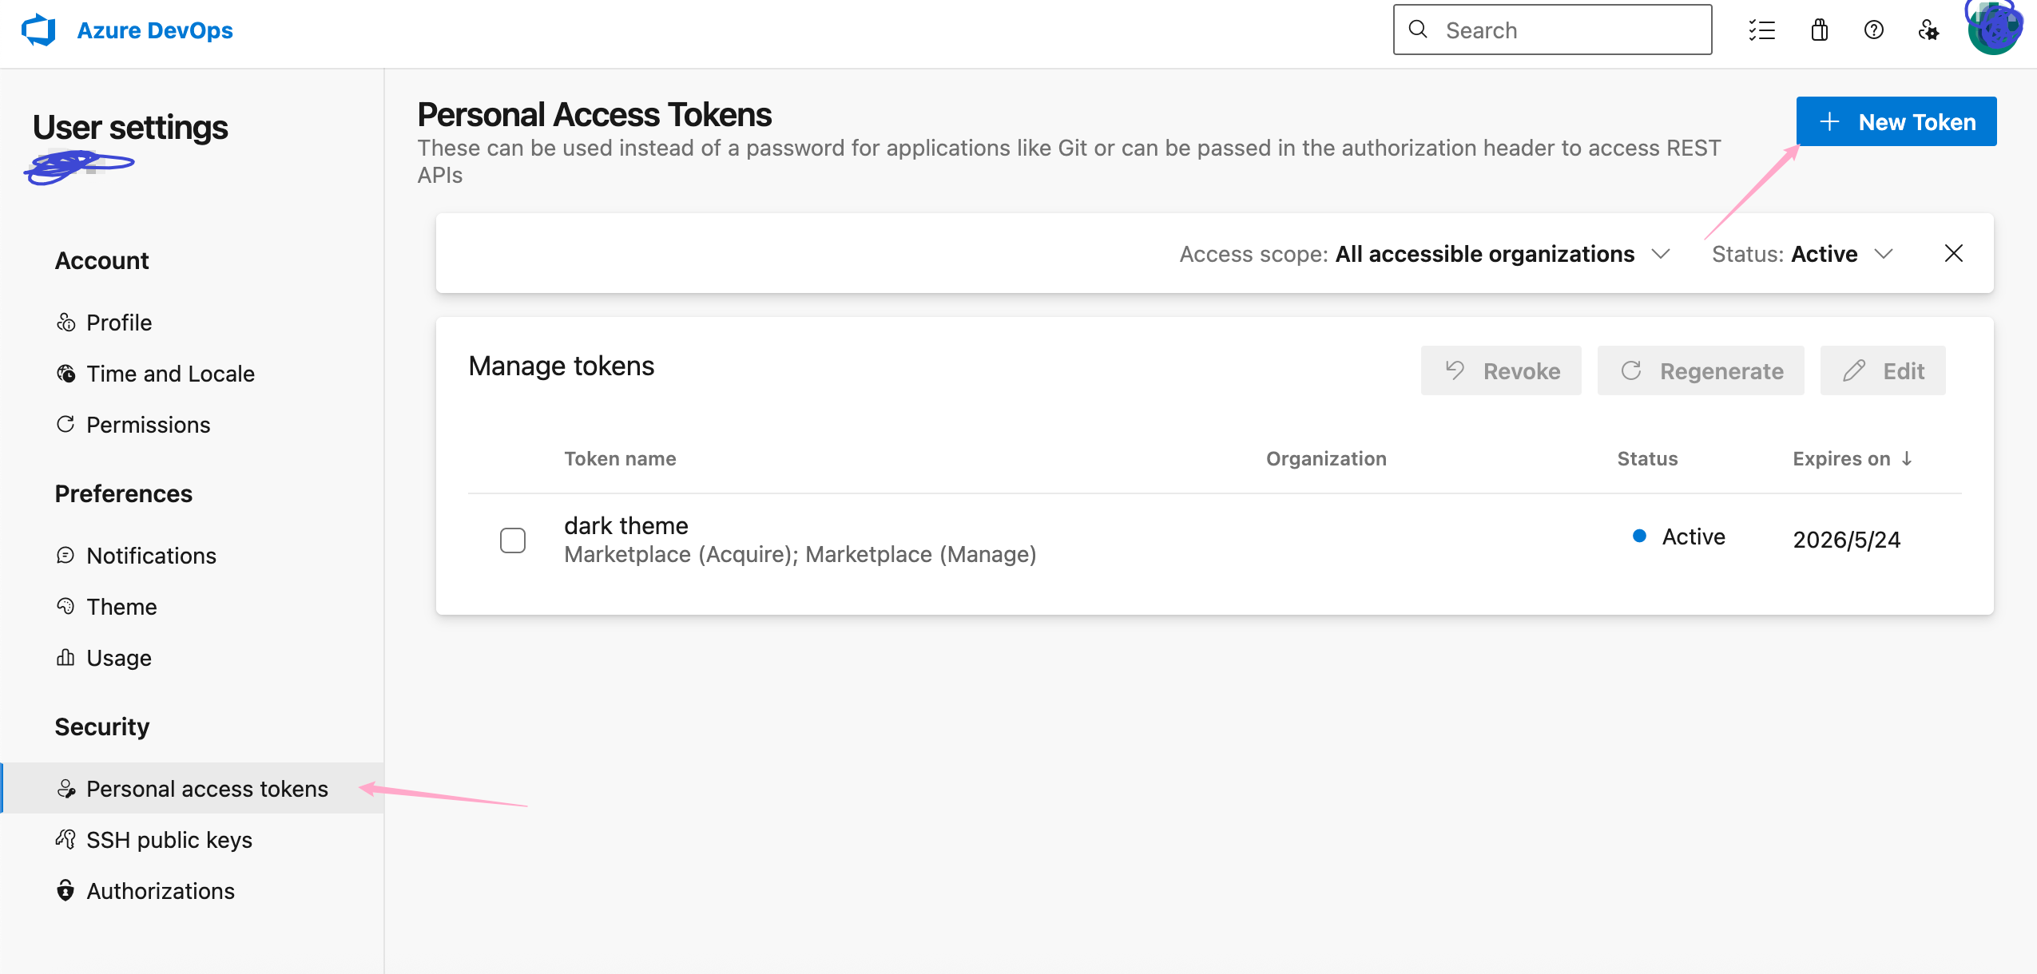Sort by the Expires on column arrow

(1907, 458)
